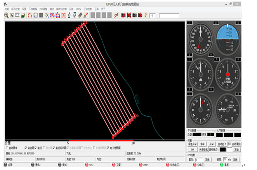Toggle the 航线设计层 checkbox
This screenshot has width=257, height=170.
pyautogui.click(x=54, y=148)
